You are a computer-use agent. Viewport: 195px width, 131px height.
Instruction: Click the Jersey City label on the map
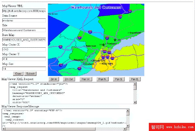click(99, 61)
